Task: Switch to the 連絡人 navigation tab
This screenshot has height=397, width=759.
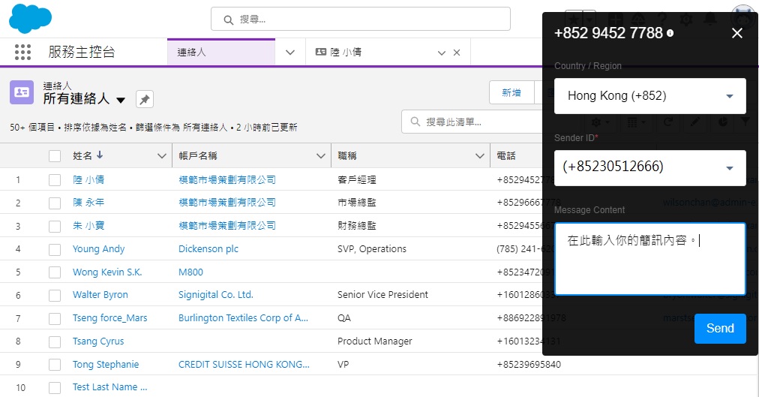Action: click(x=221, y=53)
